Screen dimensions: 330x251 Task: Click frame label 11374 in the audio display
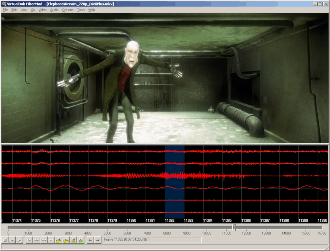17,220
